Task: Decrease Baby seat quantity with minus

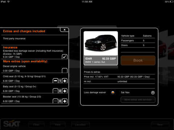Action: [x=55, y=91]
